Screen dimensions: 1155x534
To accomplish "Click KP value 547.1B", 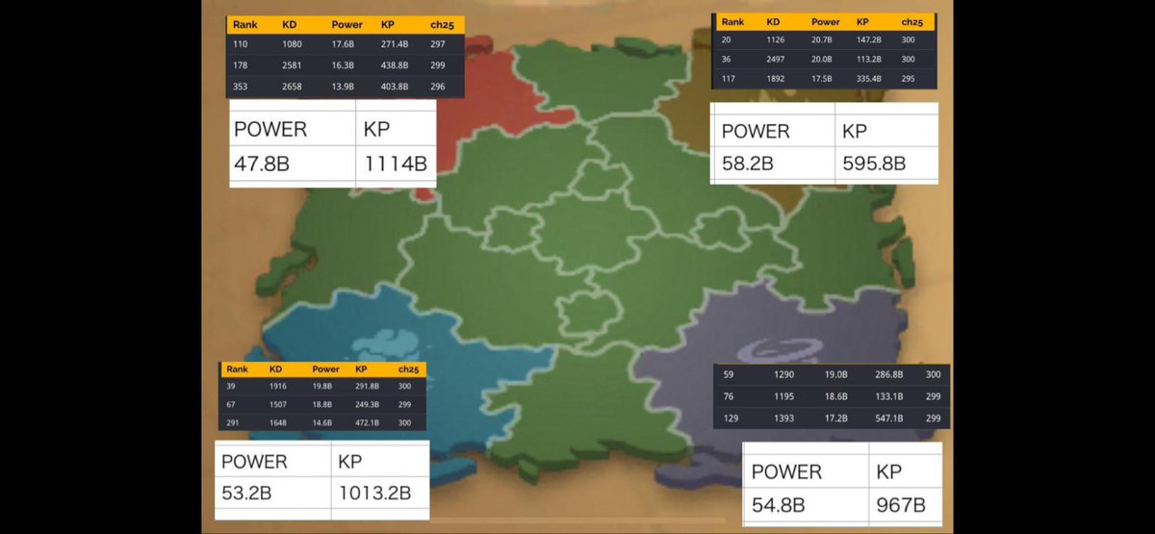I will [887, 419].
